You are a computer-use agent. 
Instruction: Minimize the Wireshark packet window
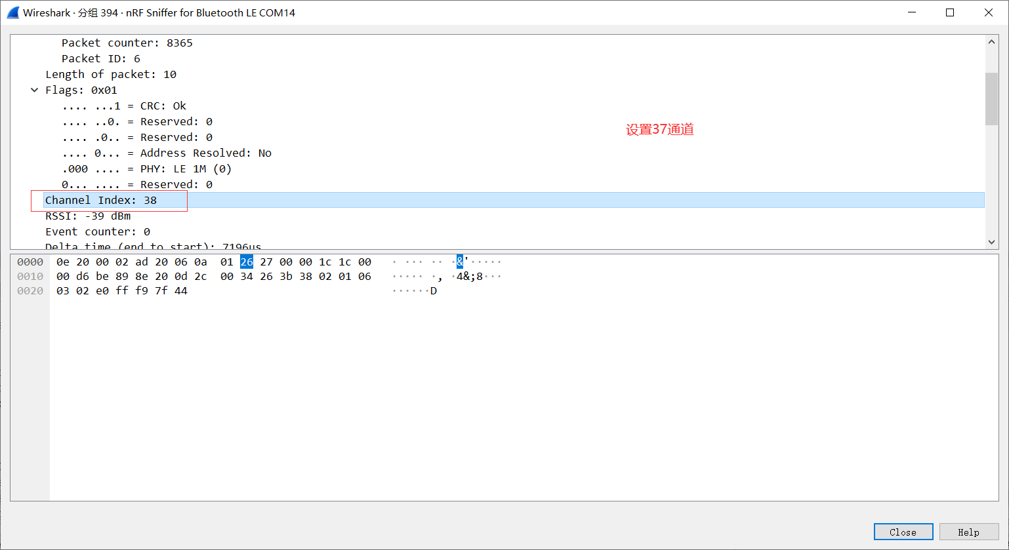(912, 12)
